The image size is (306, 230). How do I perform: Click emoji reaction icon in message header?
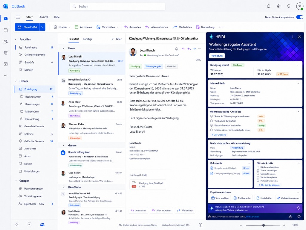(176, 49)
